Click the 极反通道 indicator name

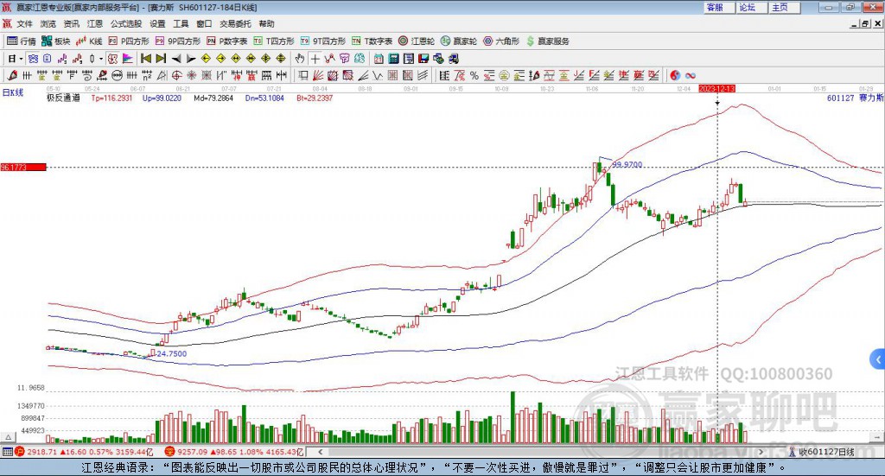click(x=63, y=98)
